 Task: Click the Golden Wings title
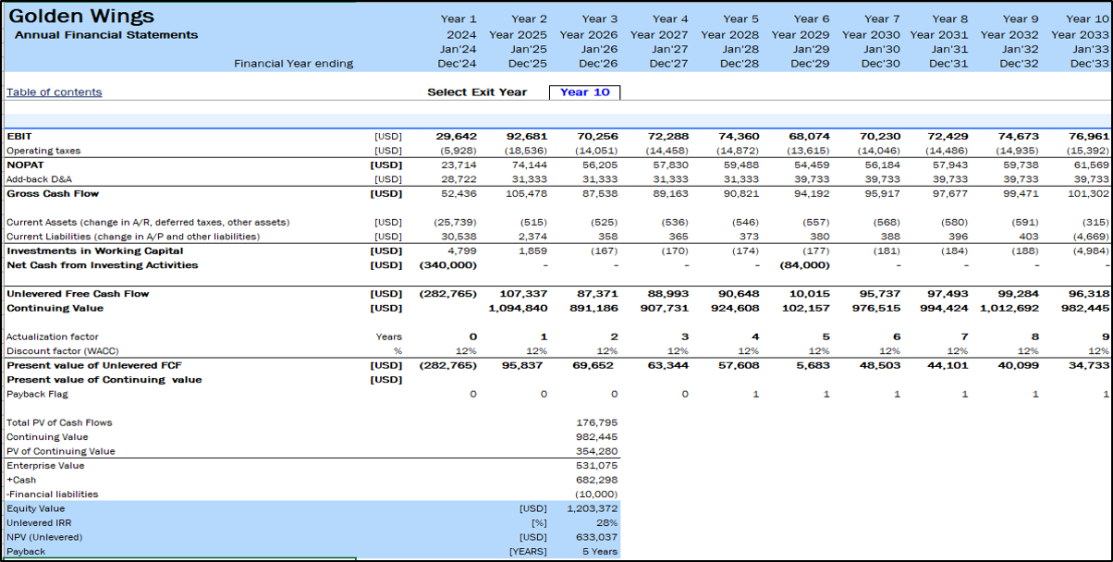click(x=80, y=17)
